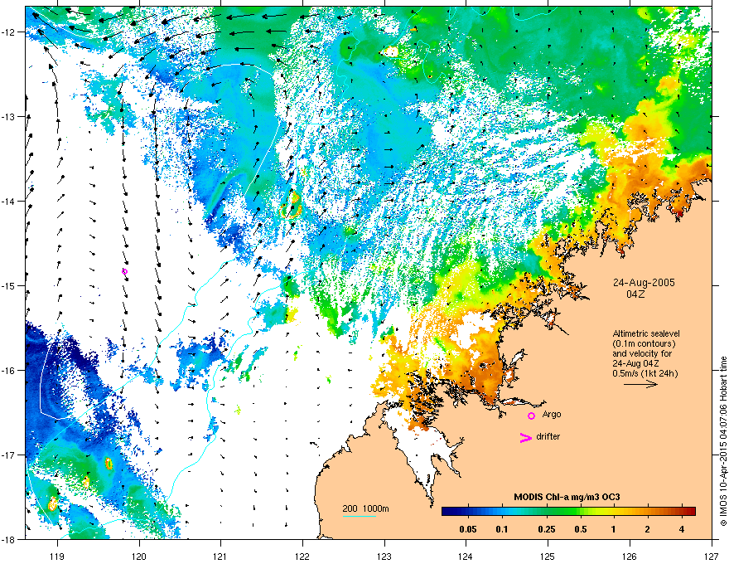
Task: Click the longitude label '123'
Action: pyautogui.click(x=384, y=556)
